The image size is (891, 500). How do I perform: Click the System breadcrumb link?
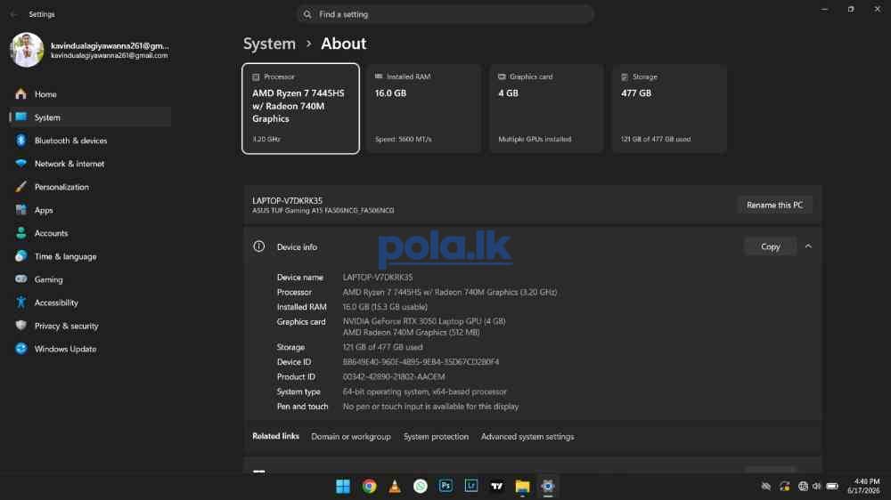269,44
